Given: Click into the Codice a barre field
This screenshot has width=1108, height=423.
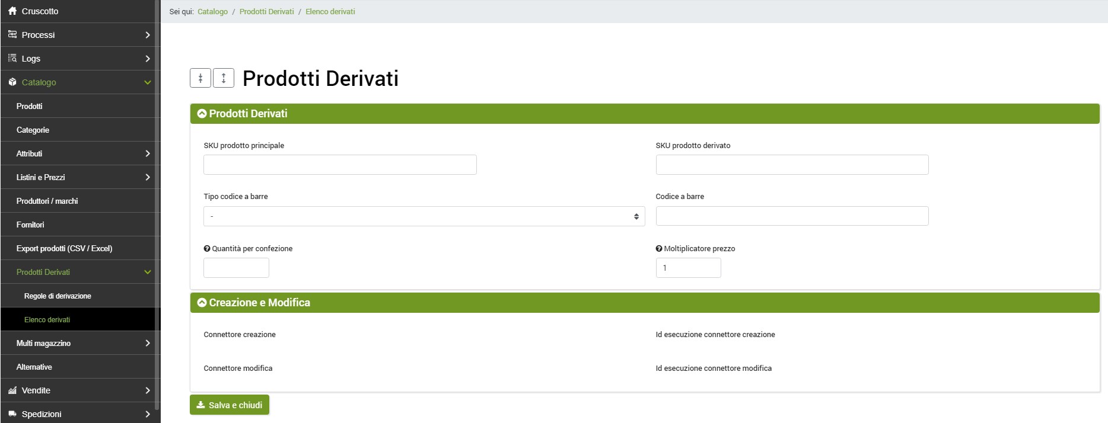Looking at the screenshot, I should (792, 216).
